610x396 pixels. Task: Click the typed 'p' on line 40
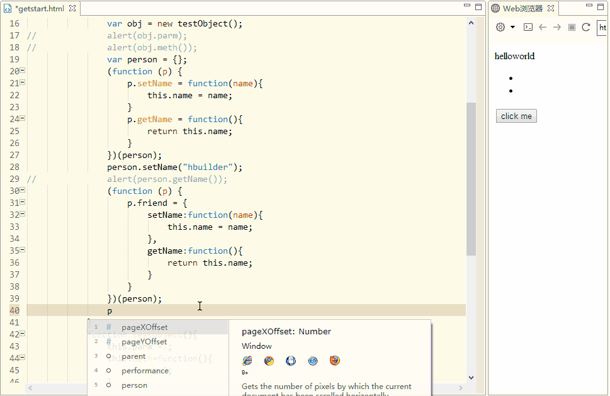[x=110, y=311]
